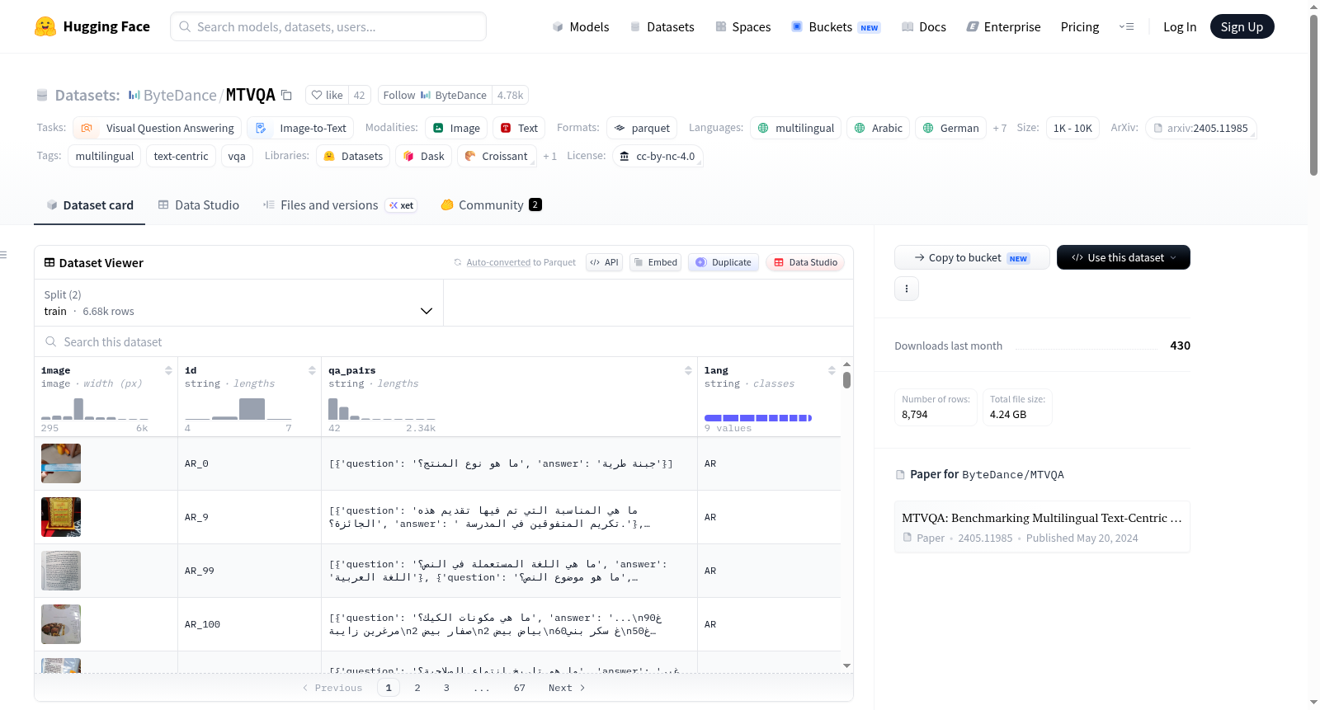Viewport: 1320px width, 710px height.
Task: Open the expanded navigation menu icon
Action: pyautogui.click(x=1126, y=26)
